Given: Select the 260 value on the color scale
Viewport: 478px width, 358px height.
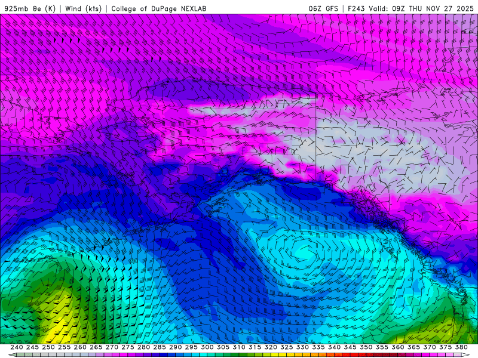Looking at the screenshot, I should click(x=80, y=347).
